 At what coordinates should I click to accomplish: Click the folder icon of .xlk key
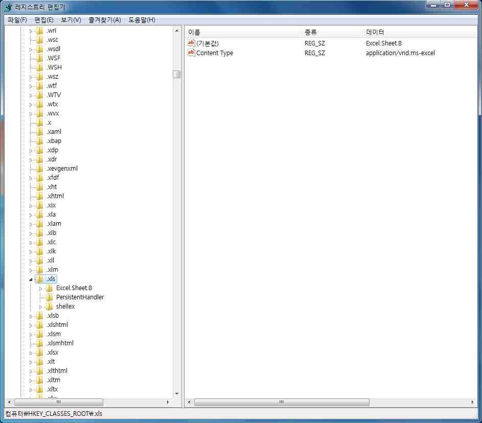coord(40,251)
